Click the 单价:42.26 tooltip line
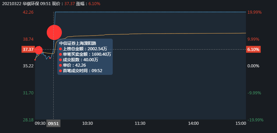The width and height of the screenshot is (277, 133). [x=72, y=65]
